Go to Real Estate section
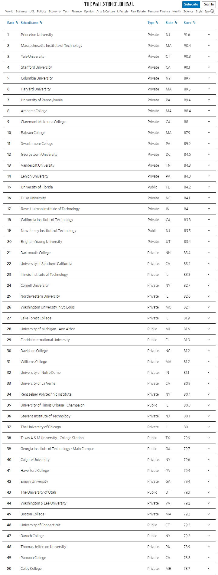218x575 pixels. [138, 11]
